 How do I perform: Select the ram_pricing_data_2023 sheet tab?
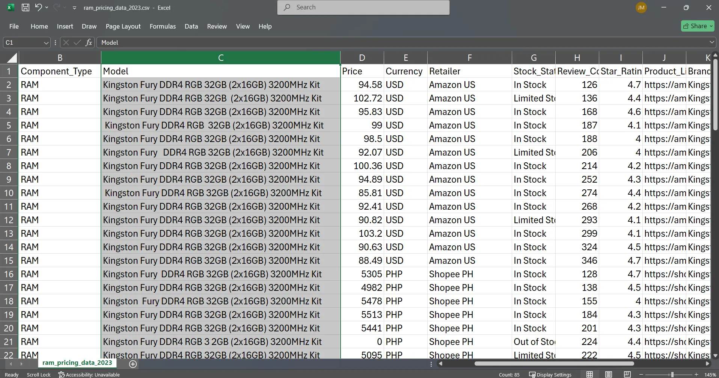(77, 363)
